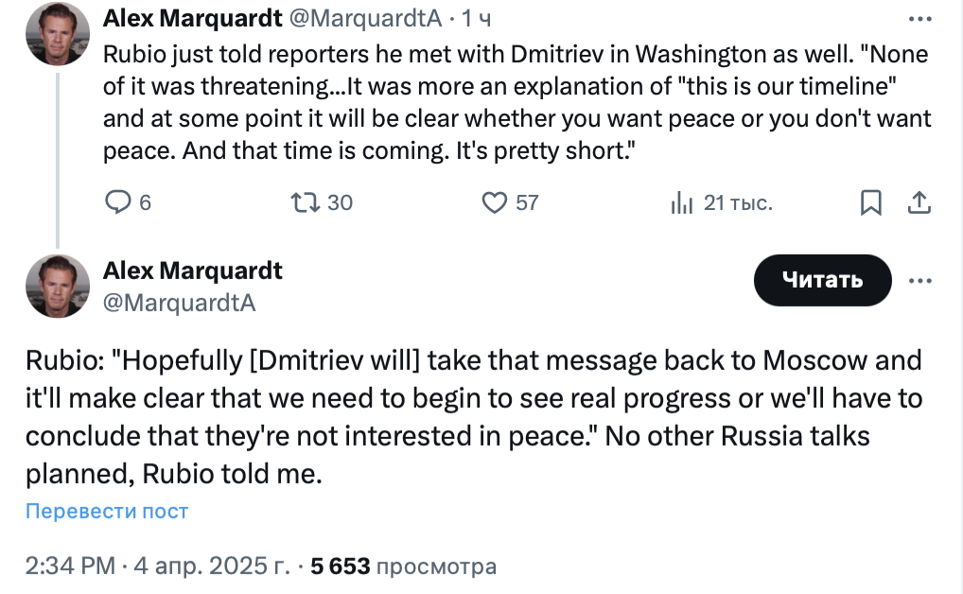
Task: Click Alex Marquardt name in second tweet
Action: 192,271
